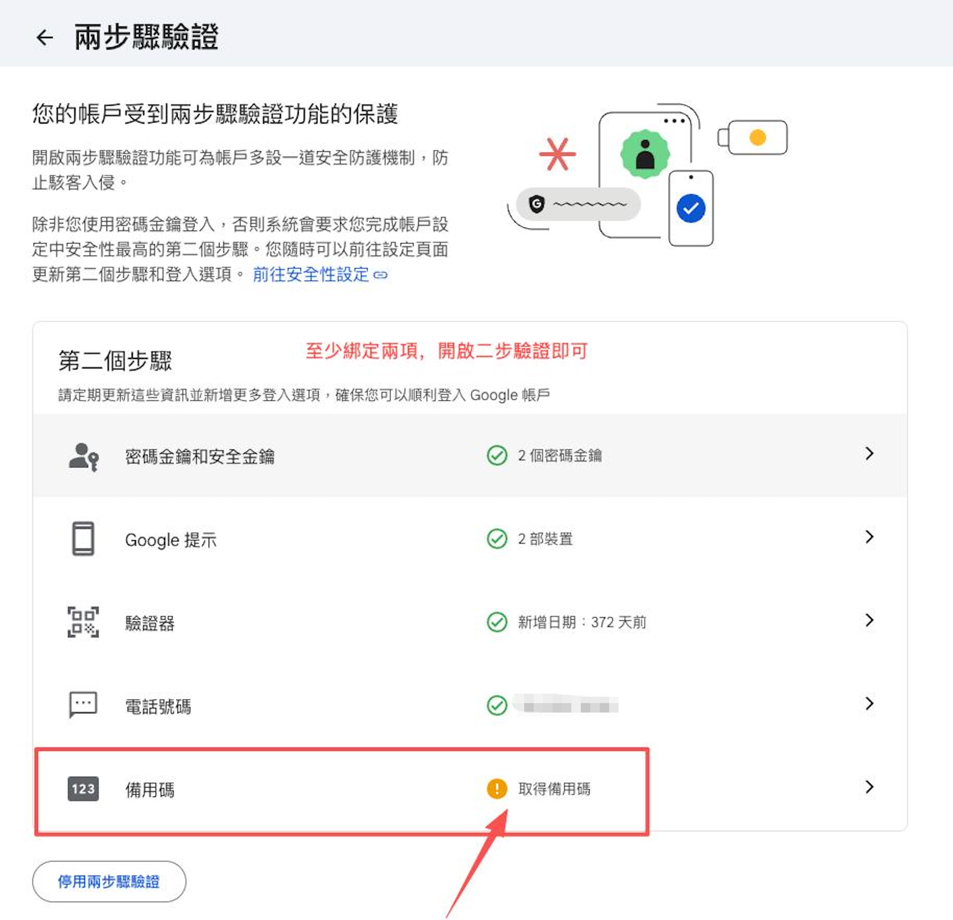The width and height of the screenshot is (953, 920).
Task: Click the 驗證器 QR code icon
Action: (83, 622)
